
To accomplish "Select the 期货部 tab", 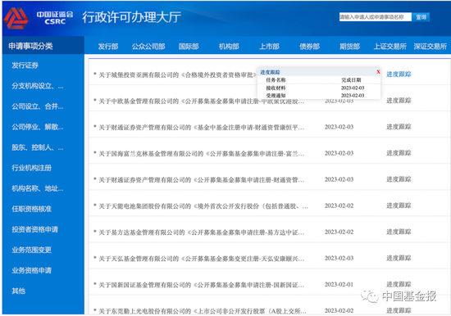I will pyautogui.click(x=350, y=46).
